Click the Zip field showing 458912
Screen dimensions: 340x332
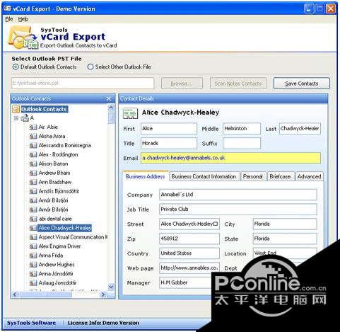click(x=189, y=239)
